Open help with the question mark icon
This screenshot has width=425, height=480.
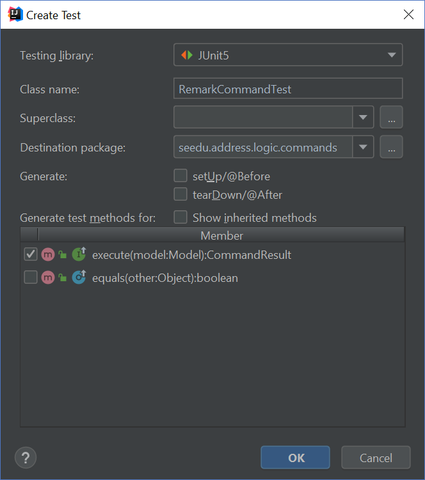(26, 458)
